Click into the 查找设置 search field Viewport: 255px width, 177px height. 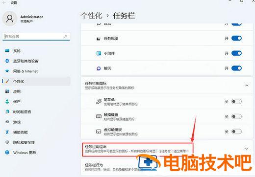[x=36, y=36]
